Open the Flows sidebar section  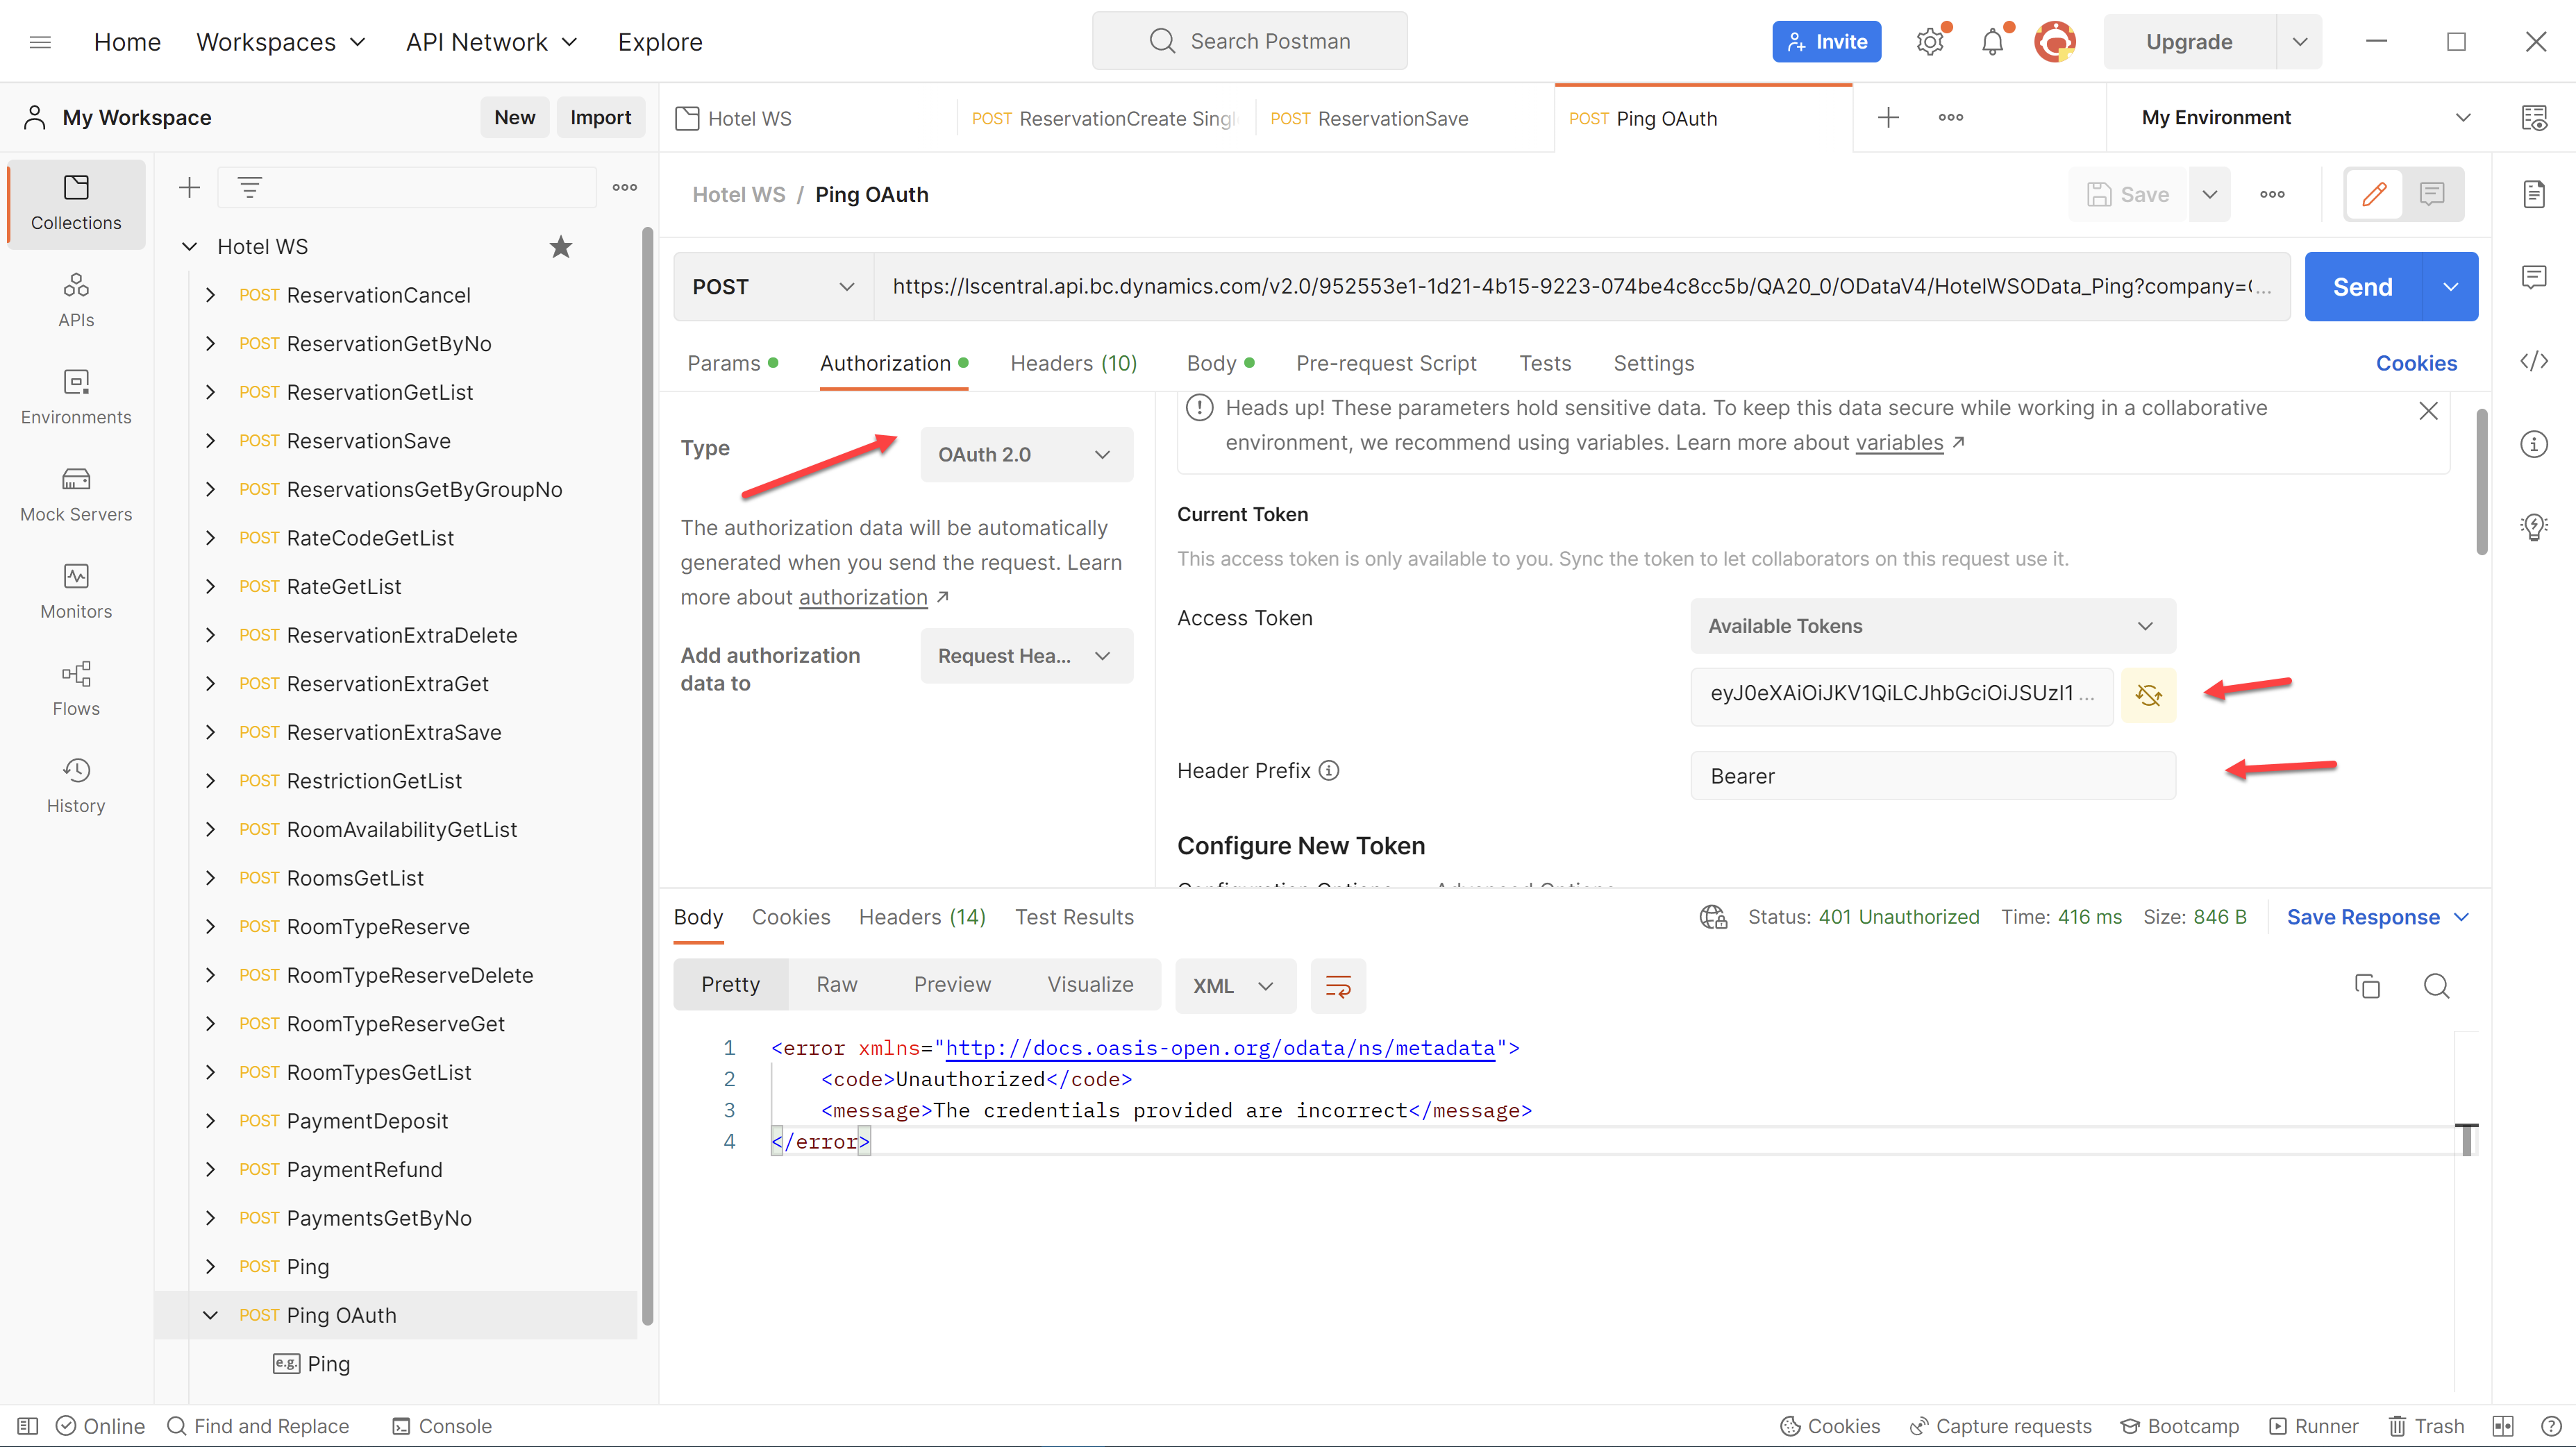(76, 688)
